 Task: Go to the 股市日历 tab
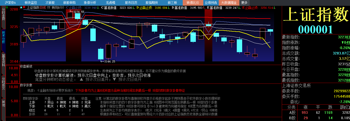[131, 3]
